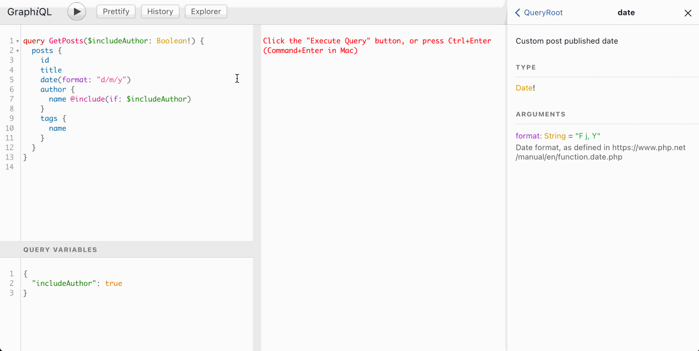699x351 pixels.
Task: Click the "Custom post published date" description
Action: (x=567, y=41)
